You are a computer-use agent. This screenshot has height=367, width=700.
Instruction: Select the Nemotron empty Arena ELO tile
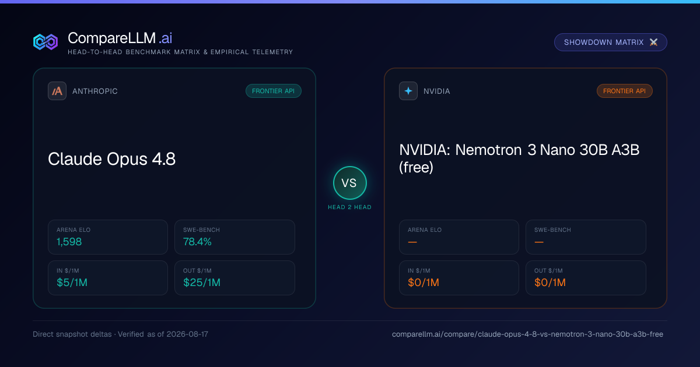pyautogui.click(x=459, y=237)
